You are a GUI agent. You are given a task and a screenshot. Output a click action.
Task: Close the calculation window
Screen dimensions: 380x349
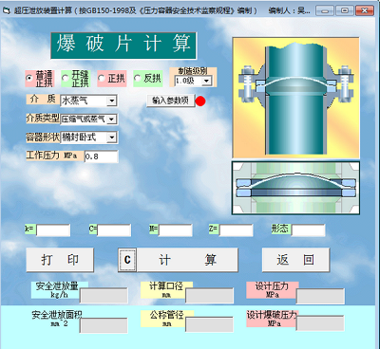[x=364, y=10]
